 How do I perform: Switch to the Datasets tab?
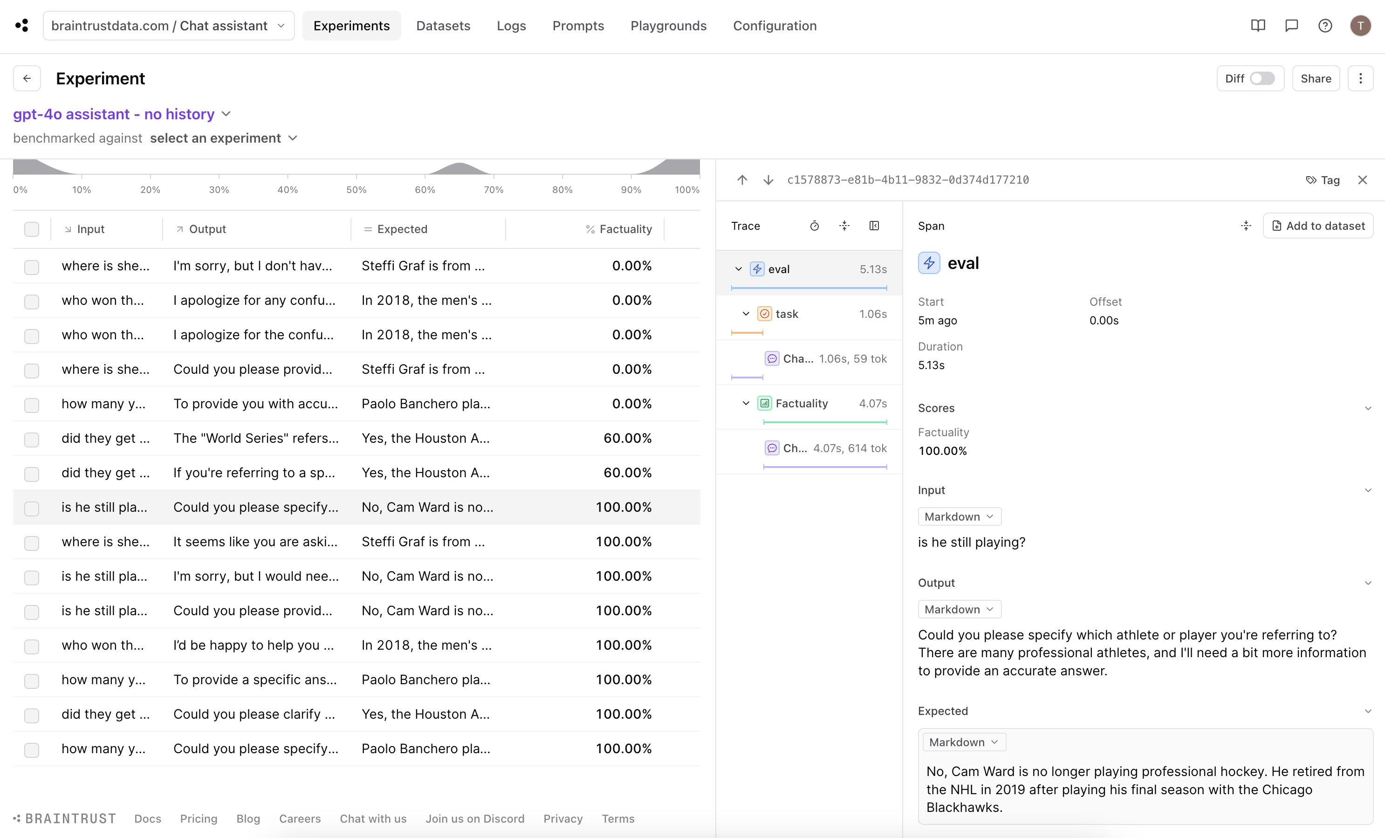[443, 26]
